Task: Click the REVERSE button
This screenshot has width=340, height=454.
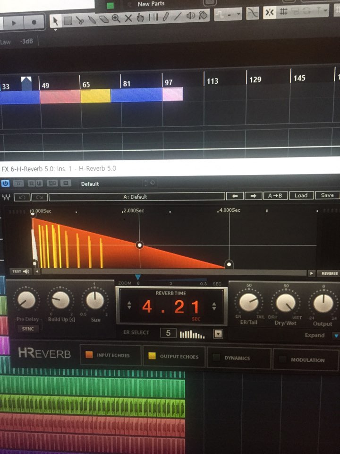Action: pyautogui.click(x=329, y=273)
